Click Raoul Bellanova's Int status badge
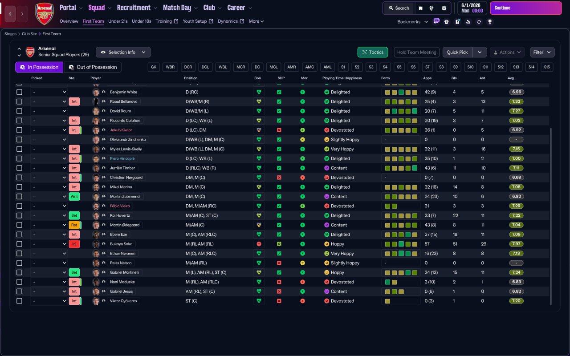570x356 pixels. (x=74, y=101)
